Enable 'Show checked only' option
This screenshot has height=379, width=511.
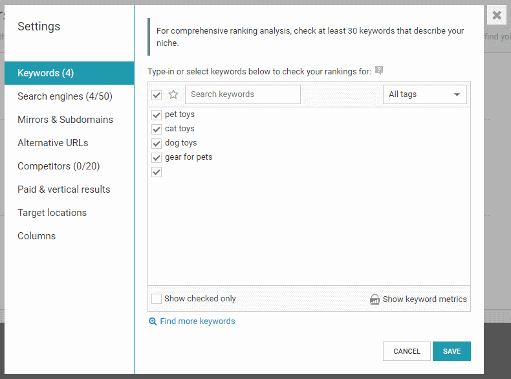(157, 299)
